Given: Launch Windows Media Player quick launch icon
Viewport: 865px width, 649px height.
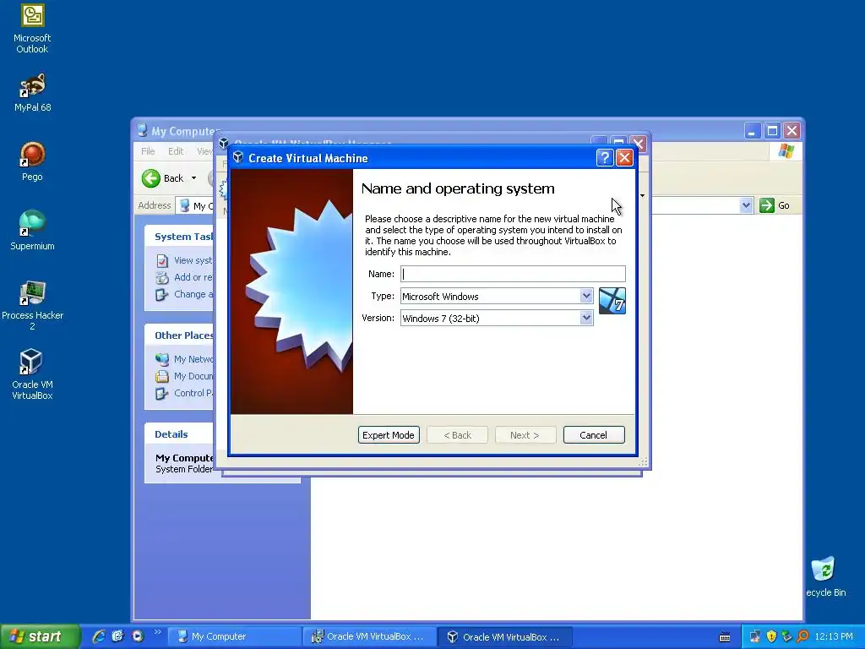Looking at the screenshot, I should click(x=138, y=636).
